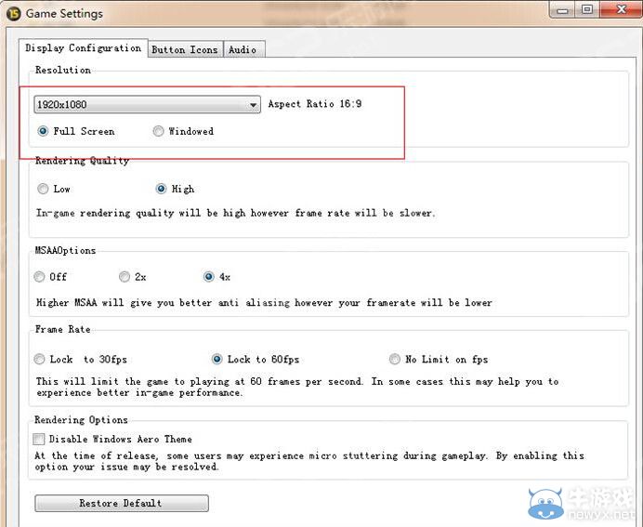The height and width of the screenshot is (527, 643).
Task: Click the Aspect Ratio 16:9 label
Action: tap(315, 104)
